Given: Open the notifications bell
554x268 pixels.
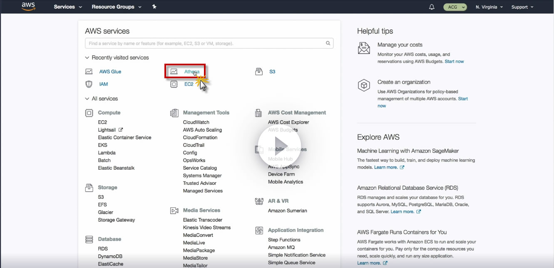Looking at the screenshot, I should pos(432,7).
